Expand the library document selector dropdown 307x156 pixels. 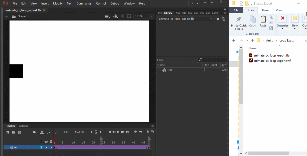(x=211, y=18)
